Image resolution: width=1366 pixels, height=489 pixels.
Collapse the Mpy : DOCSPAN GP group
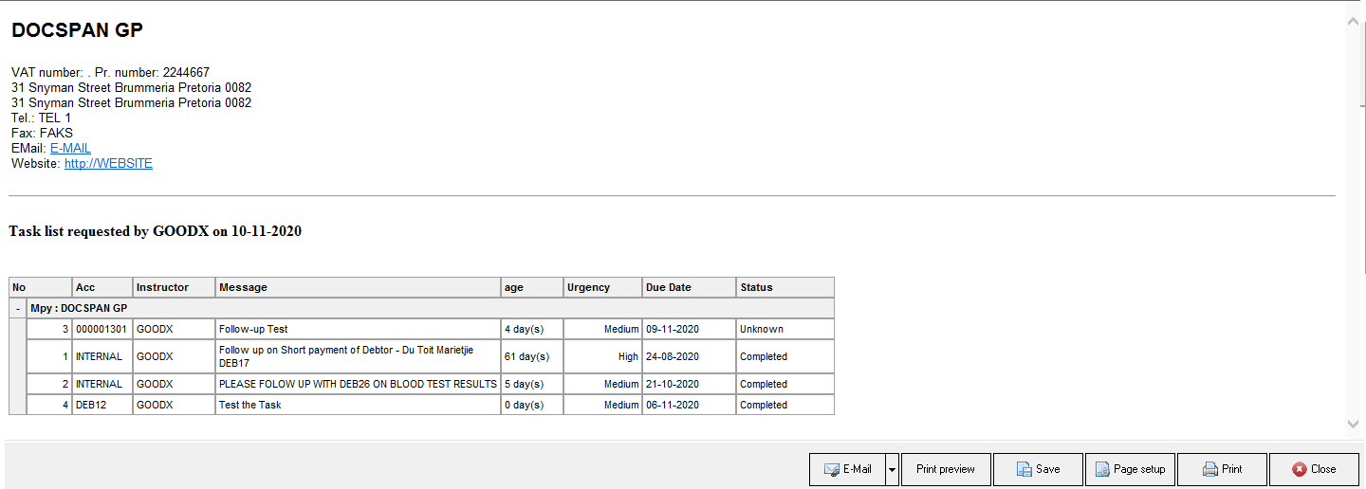coord(18,308)
